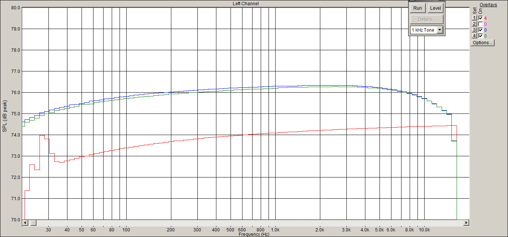
Task: Set overlay 2 with its Set button
Action: tap(474, 24)
